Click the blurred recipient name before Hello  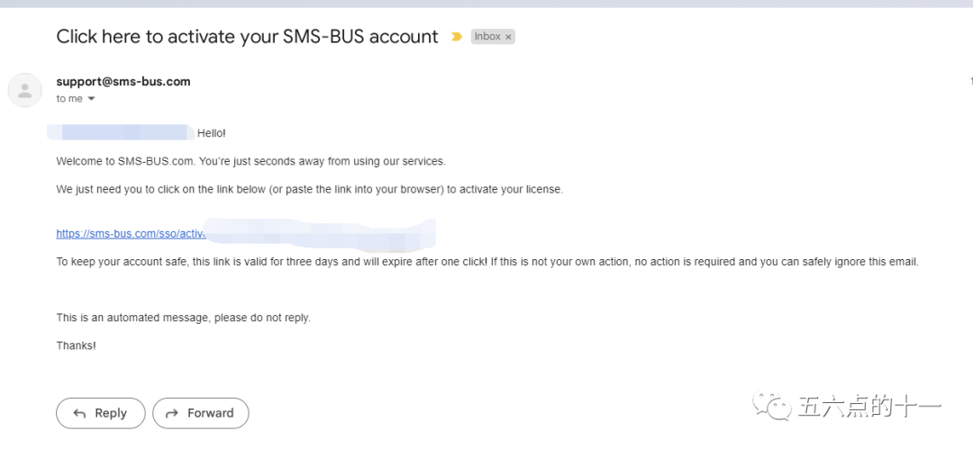click(122, 133)
